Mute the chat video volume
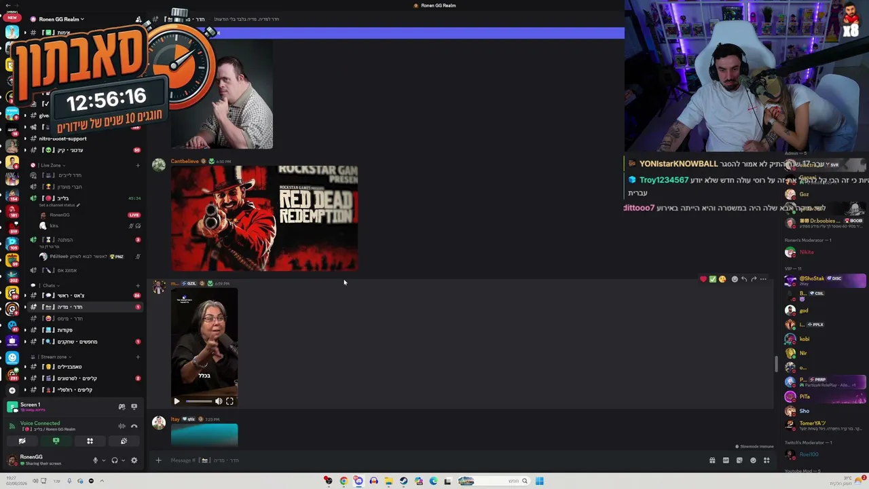869x489 pixels. coord(219,401)
